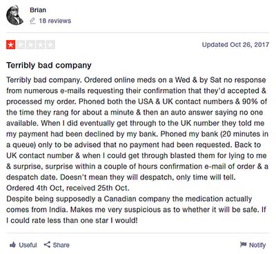Click the Share arrow icon

[x=47, y=244]
